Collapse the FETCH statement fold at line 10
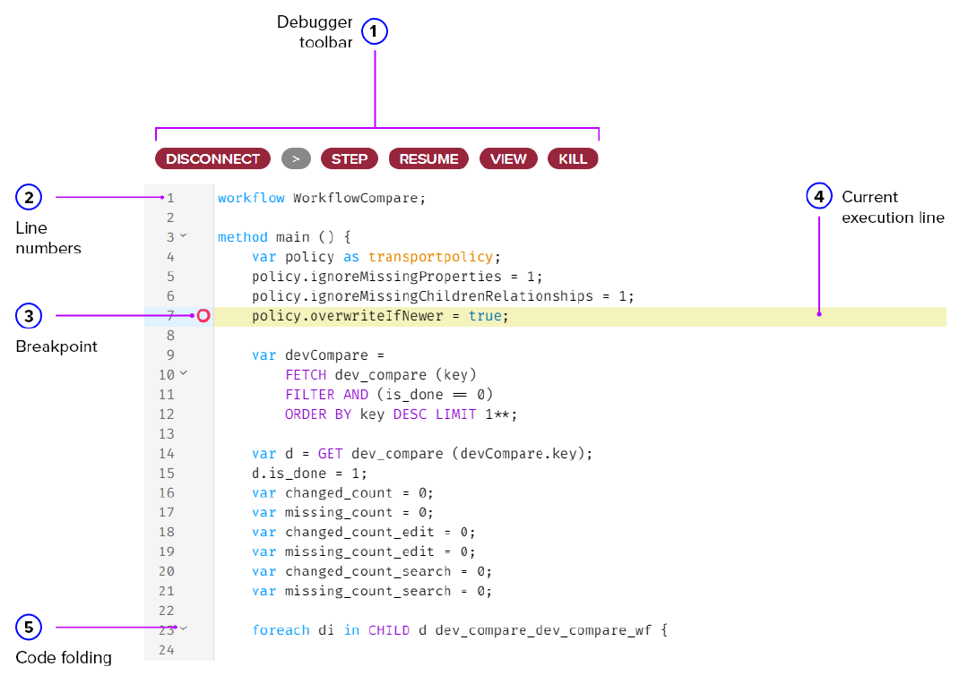968x675 pixels. [x=184, y=374]
